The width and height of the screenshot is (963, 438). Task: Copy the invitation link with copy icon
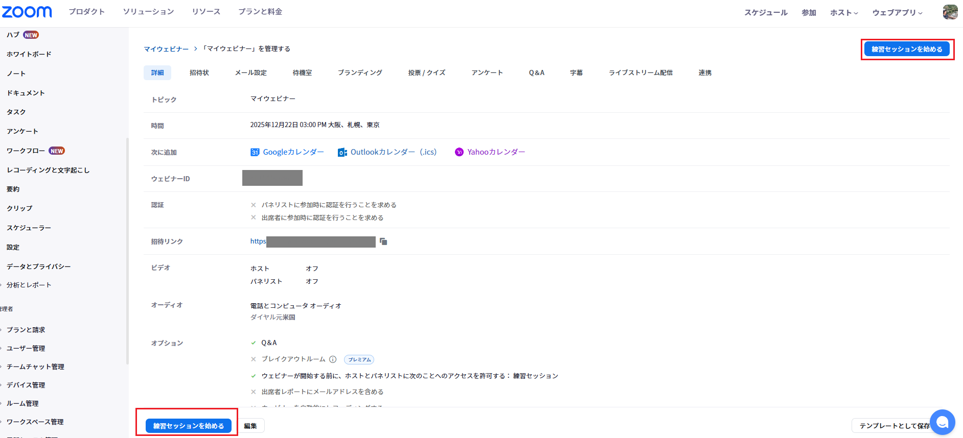click(x=383, y=241)
